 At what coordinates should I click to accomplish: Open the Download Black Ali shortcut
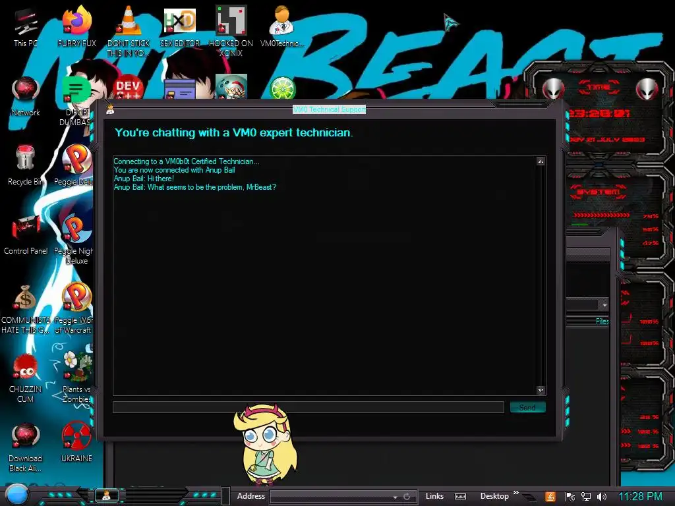pos(26,447)
